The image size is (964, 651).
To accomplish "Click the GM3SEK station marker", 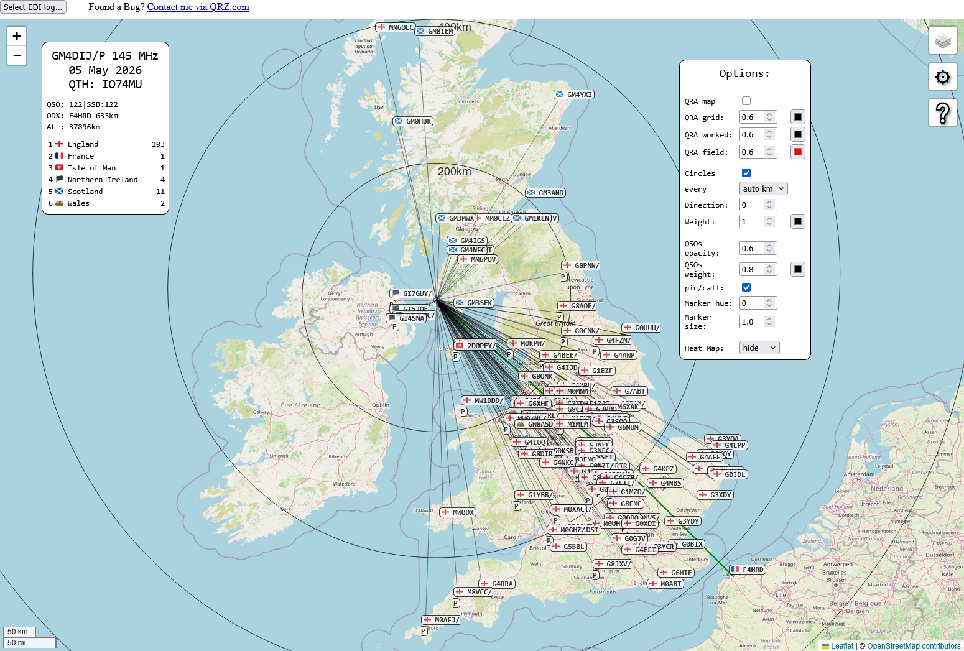I will [x=475, y=303].
